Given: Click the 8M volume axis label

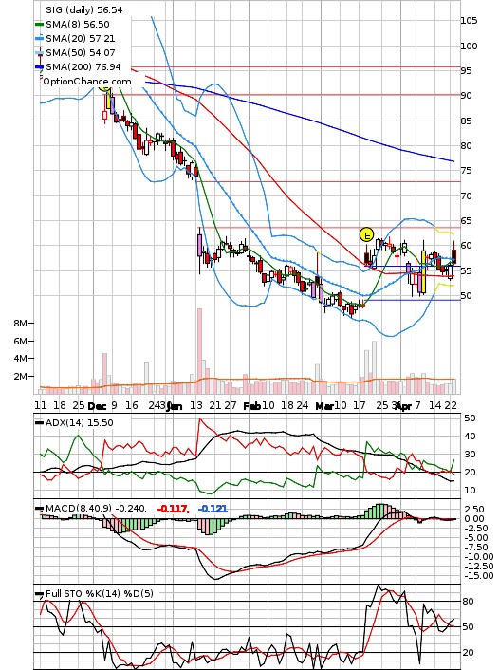Looking at the screenshot, I should [20, 323].
